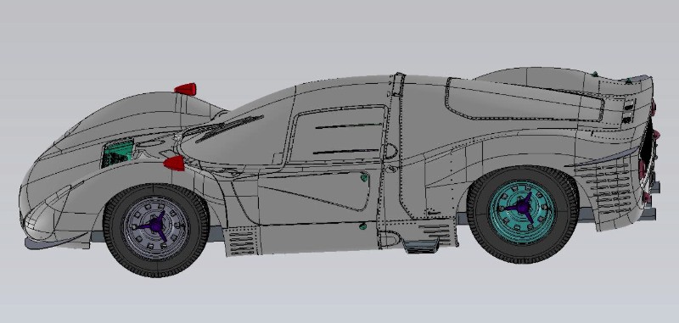Select the side door window panel
Viewport: 679px width, 323px height.
pyautogui.click(x=338, y=135)
